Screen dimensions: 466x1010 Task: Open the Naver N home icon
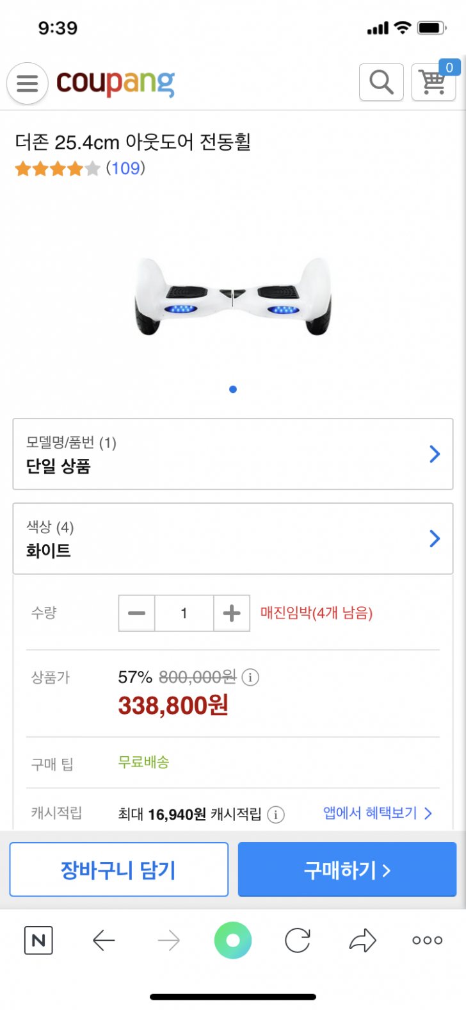(38, 940)
